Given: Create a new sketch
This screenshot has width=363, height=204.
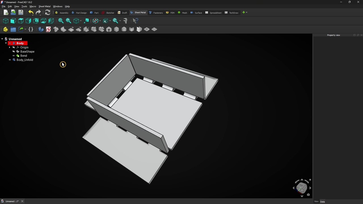Looking at the screenshot, I should (48, 29).
